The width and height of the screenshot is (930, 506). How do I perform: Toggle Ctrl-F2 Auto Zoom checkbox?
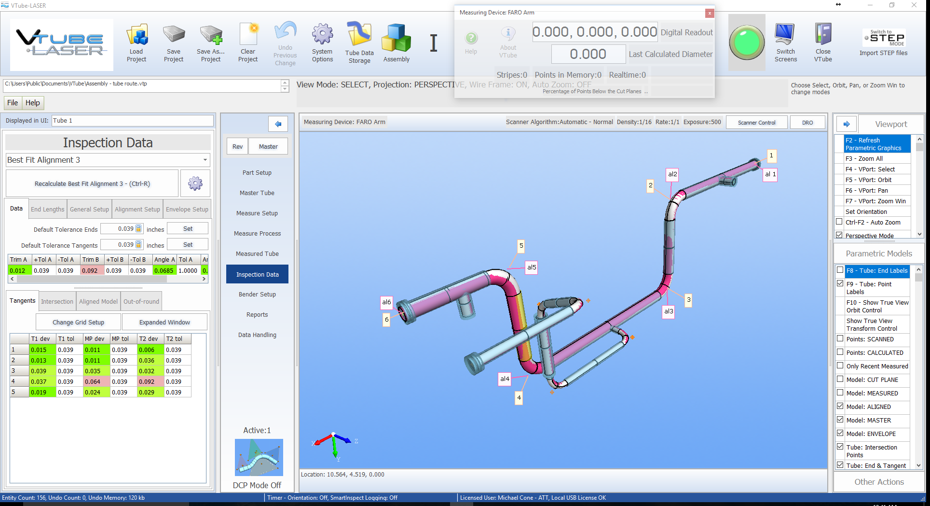tap(839, 222)
